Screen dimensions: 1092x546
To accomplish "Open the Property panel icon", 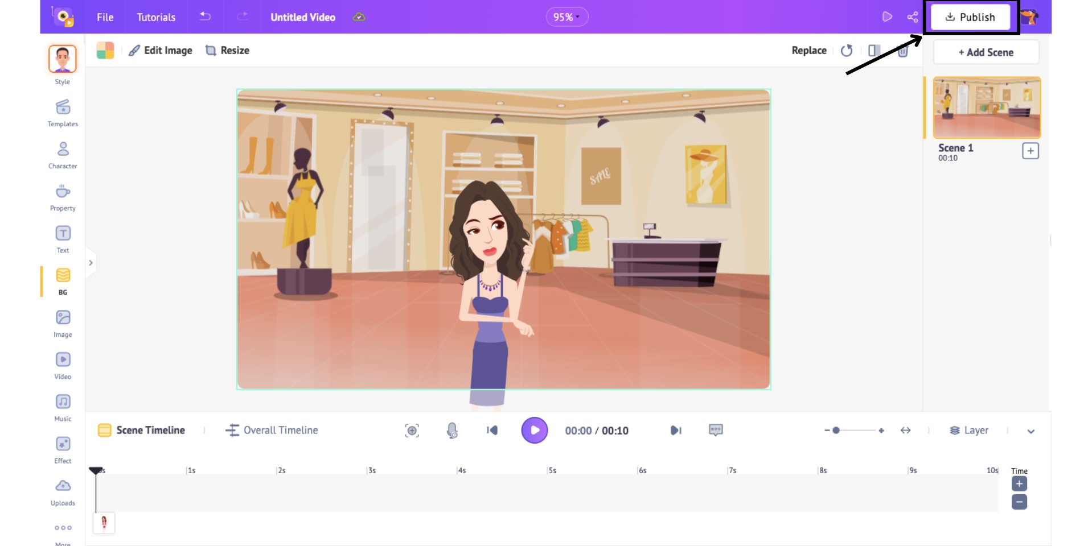I will (63, 197).
